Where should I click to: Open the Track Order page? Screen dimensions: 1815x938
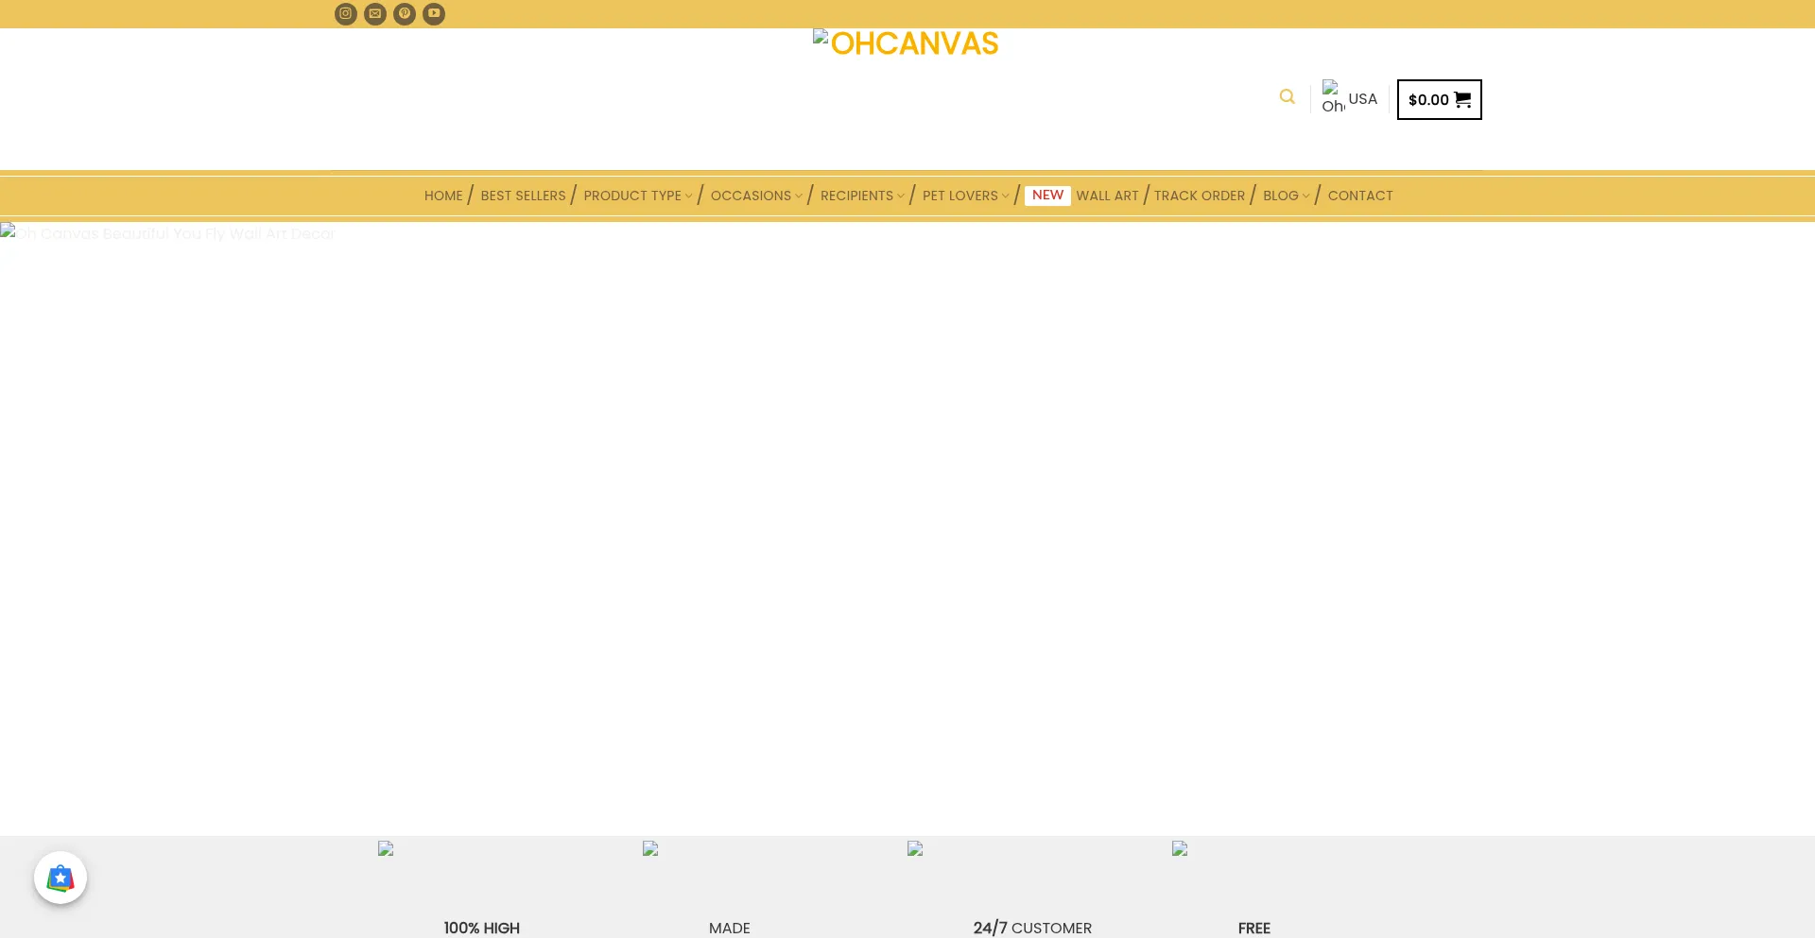[1199, 196]
